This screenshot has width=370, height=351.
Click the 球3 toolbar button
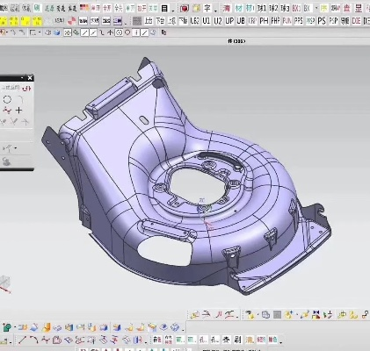click(285, 9)
